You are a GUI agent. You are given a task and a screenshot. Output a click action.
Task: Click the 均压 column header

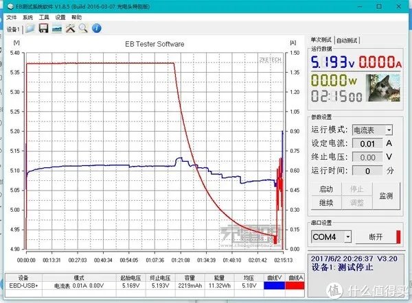click(x=249, y=278)
